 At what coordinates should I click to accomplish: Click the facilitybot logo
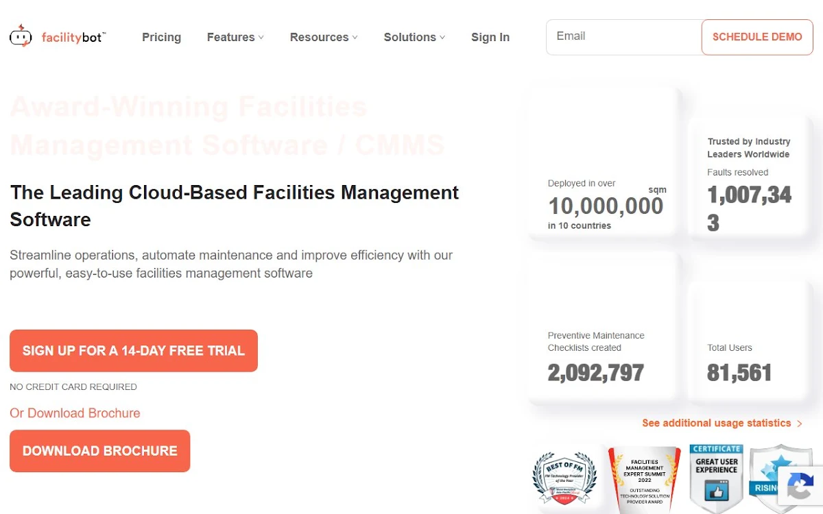58,37
